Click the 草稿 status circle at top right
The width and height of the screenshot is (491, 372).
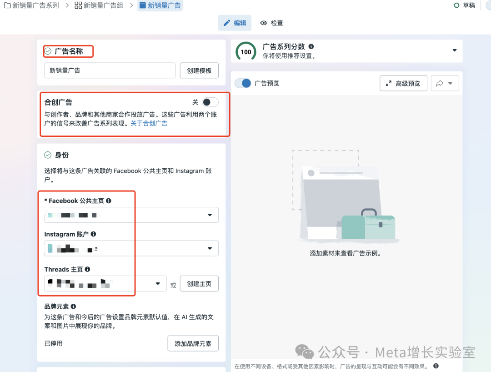coord(456,5)
